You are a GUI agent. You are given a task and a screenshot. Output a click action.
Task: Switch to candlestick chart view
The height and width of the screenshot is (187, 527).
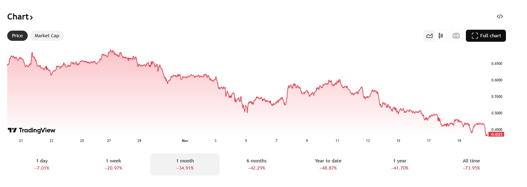tap(440, 35)
